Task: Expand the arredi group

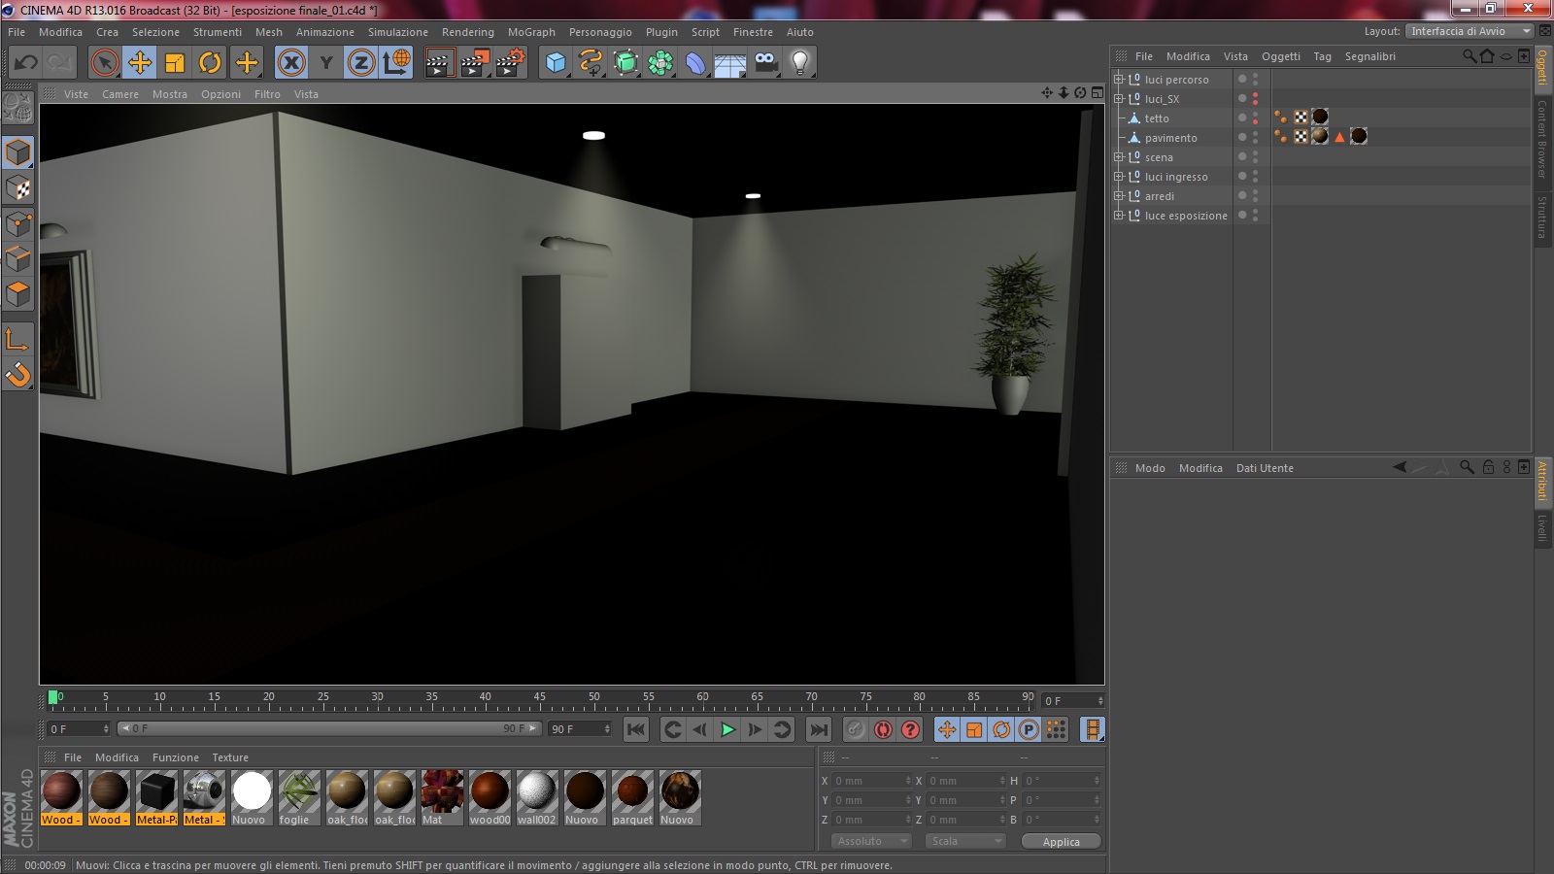Action: pos(1118,196)
